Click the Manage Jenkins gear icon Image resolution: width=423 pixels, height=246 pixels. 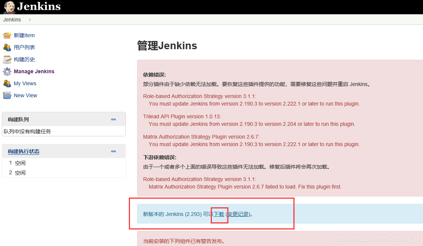coord(7,71)
